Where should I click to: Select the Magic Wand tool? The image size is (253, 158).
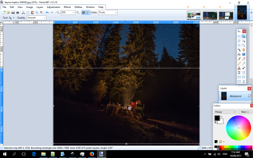click(x=239, y=50)
